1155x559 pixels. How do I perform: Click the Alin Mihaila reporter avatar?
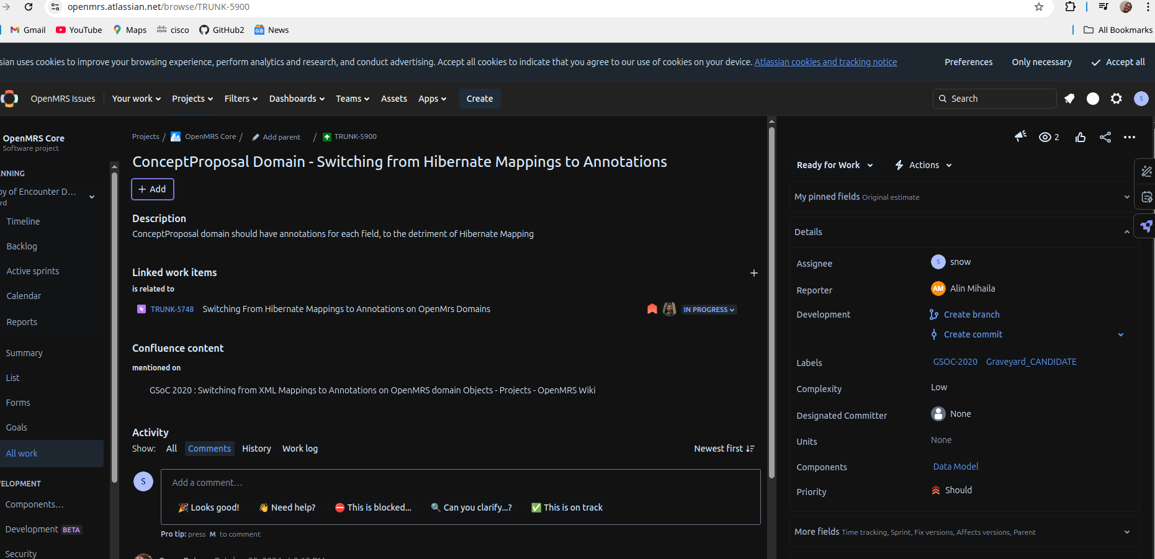[x=938, y=288]
